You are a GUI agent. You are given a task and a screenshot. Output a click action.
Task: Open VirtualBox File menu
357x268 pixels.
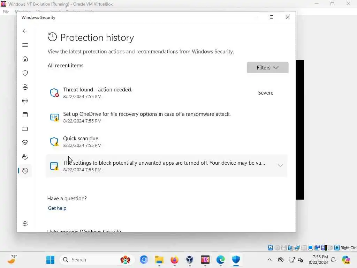[x=6, y=12]
